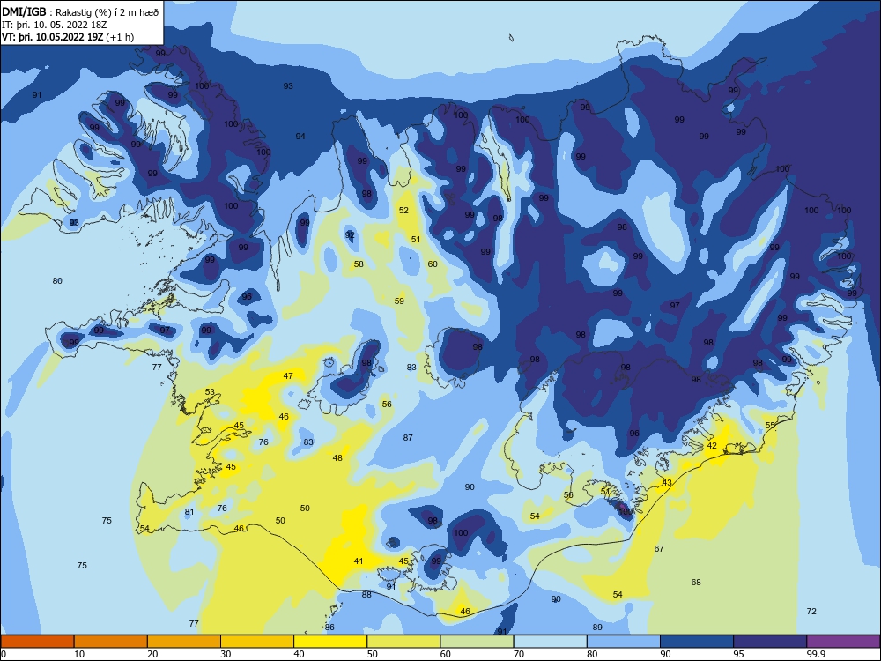The image size is (881, 661).
Task: Click the offshore value '80' west of Iceland
Action: click(x=57, y=280)
